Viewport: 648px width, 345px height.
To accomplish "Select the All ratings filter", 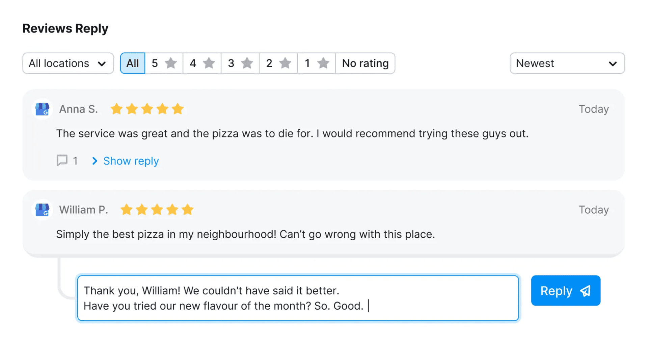I will coord(133,63).
